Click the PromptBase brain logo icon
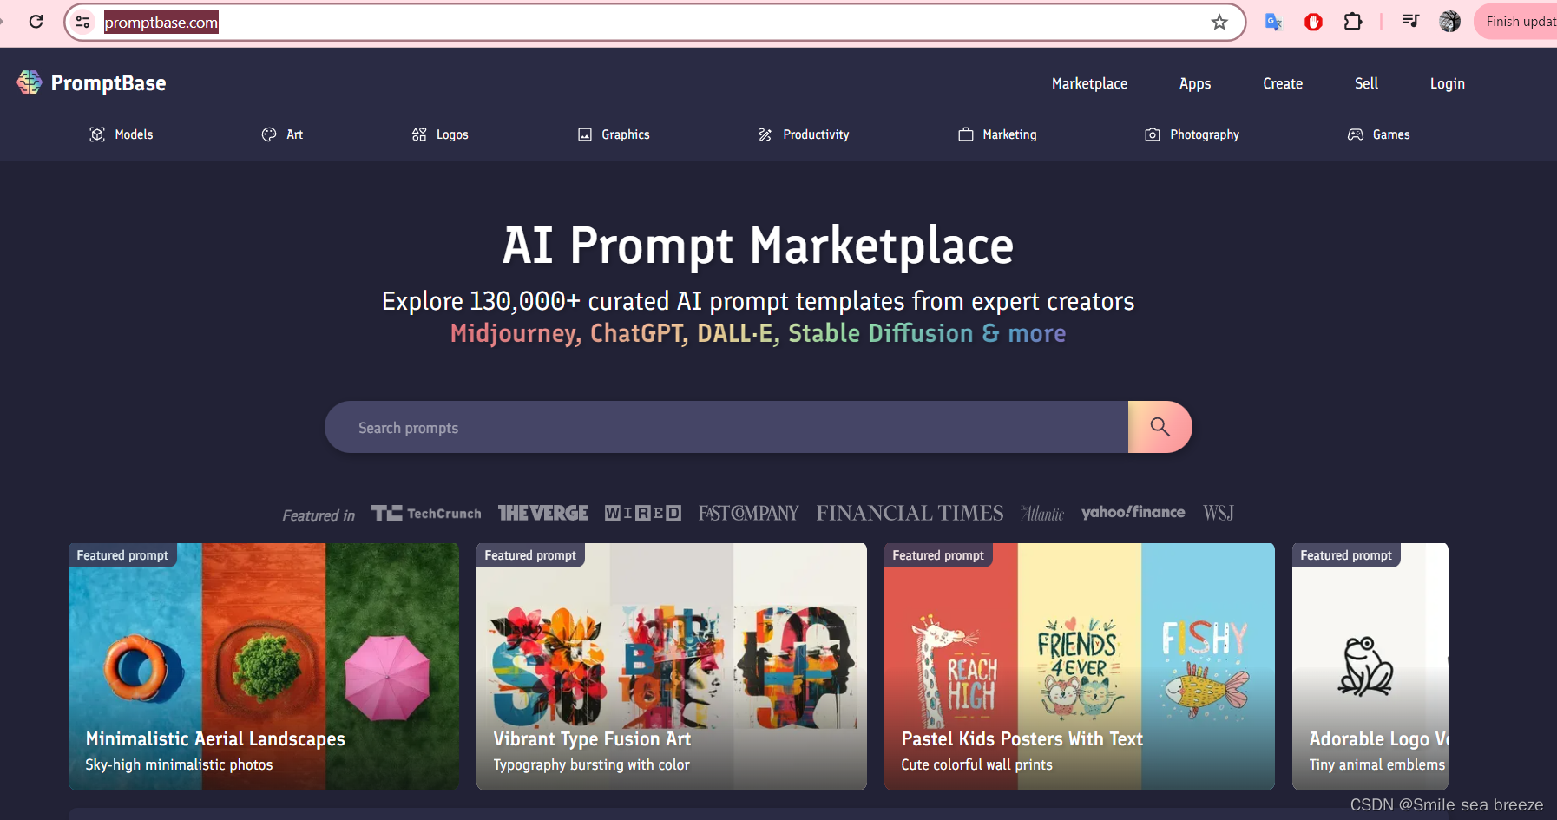Image resolution: width=1557 pixels, height=820 pixels. click(x=29, y=82)
